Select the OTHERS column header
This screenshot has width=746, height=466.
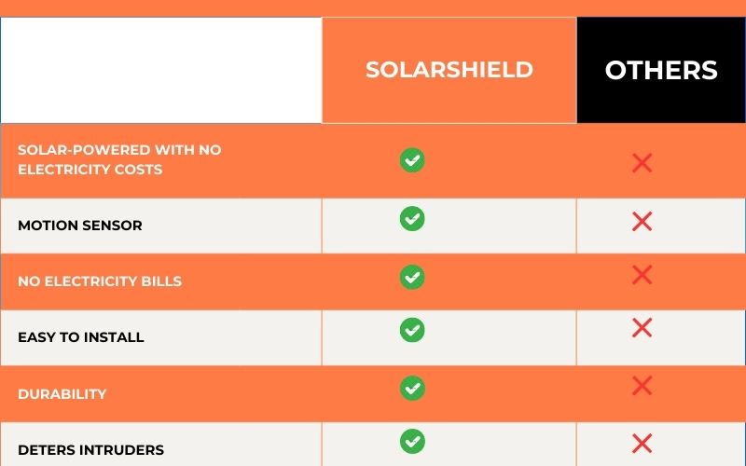pyautogui.click(x=661, y=70)
